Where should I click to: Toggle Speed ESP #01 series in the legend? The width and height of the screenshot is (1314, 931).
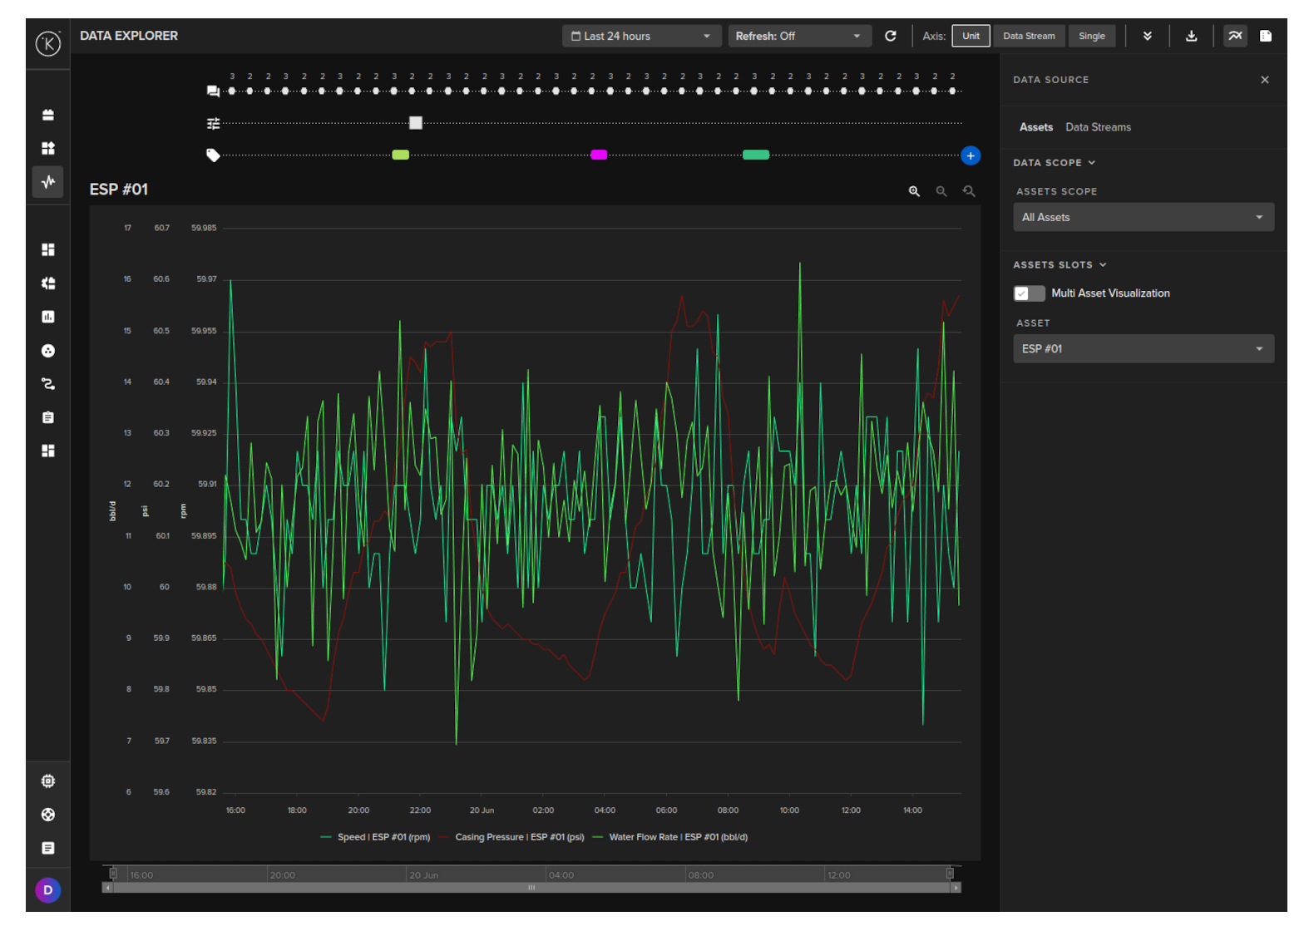click(x=383, y=837)
